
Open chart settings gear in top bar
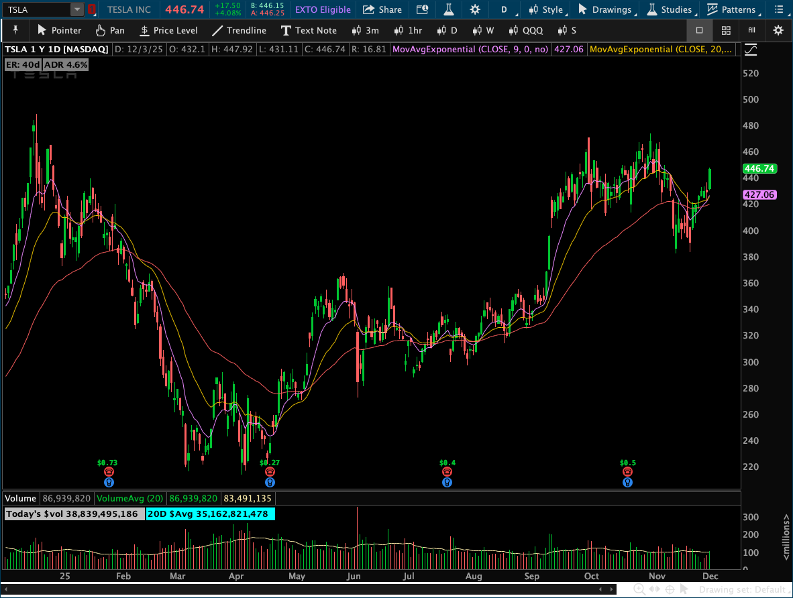475,9
